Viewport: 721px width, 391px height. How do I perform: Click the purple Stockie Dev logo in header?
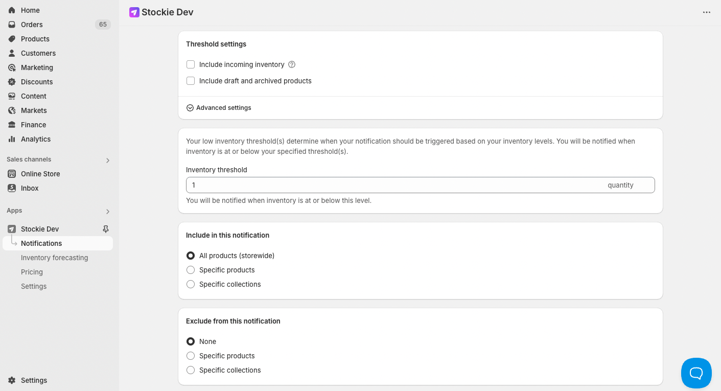pyautogui.click(x=134, y=12)
